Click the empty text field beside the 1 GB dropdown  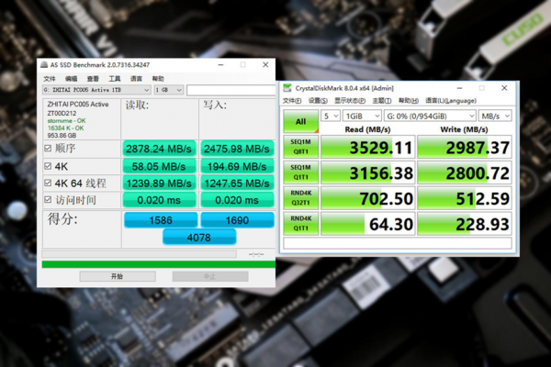pos(231,90)
